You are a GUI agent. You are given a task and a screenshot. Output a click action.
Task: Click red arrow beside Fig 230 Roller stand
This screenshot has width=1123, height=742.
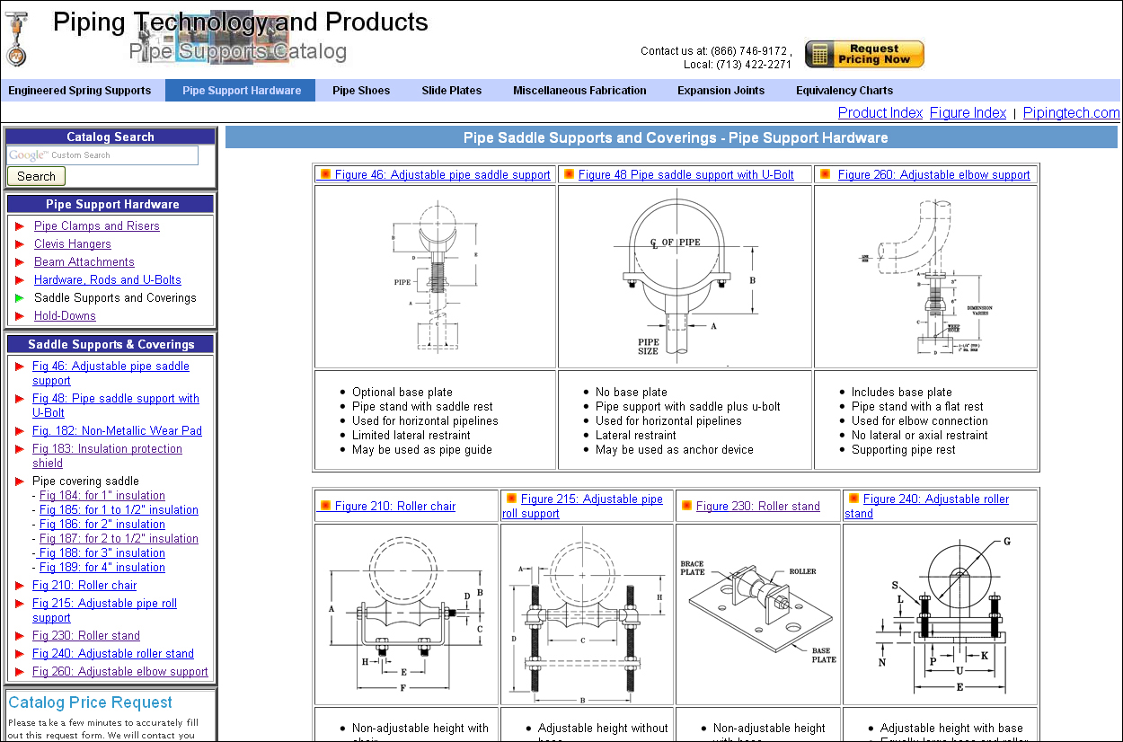point(20,636)
